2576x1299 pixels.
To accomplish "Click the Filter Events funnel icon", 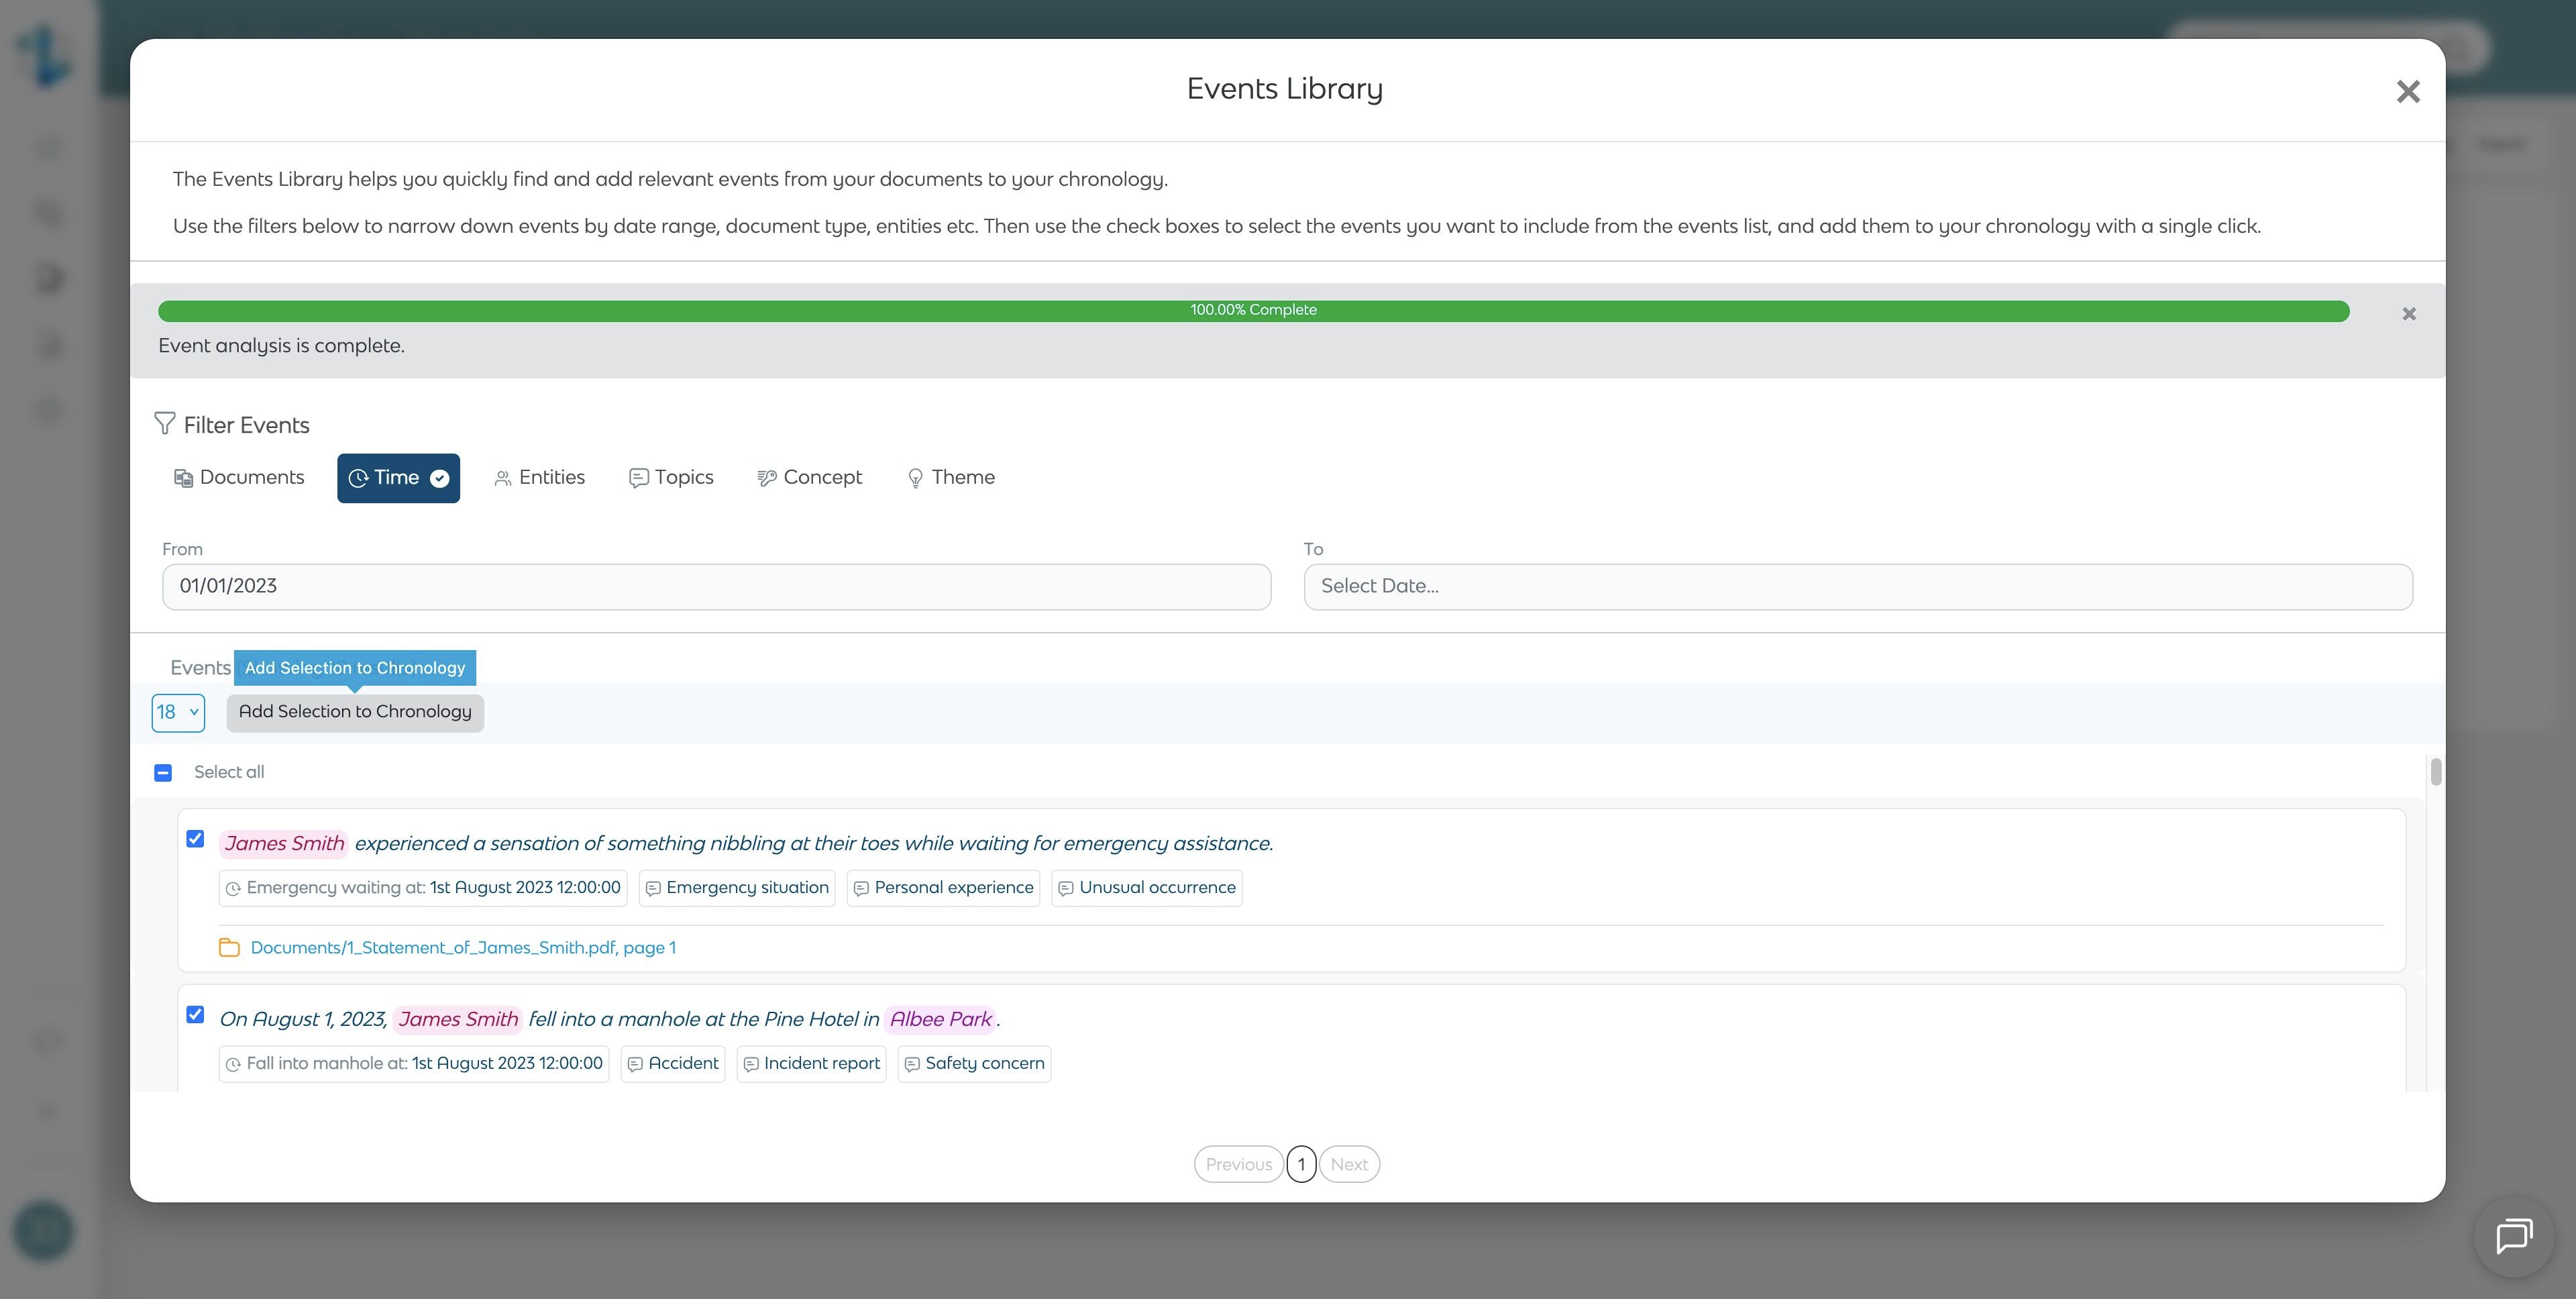I will tap(164, 424).
